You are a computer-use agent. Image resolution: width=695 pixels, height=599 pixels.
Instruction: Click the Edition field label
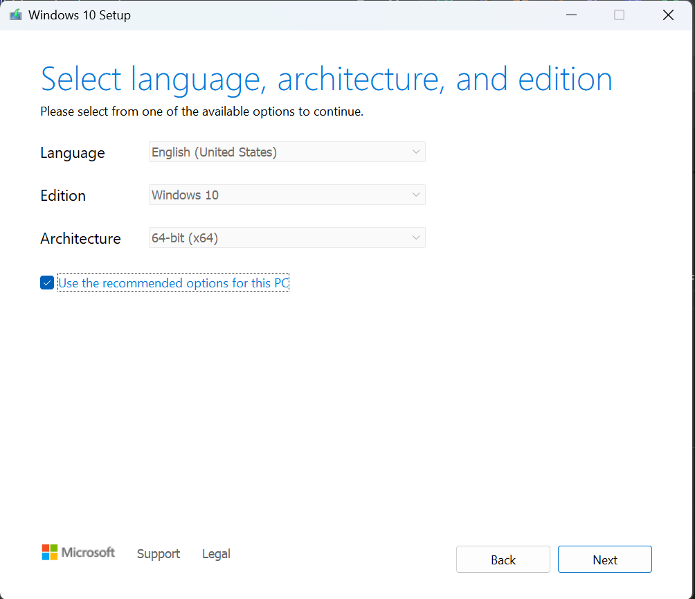[x=63, y=195]
